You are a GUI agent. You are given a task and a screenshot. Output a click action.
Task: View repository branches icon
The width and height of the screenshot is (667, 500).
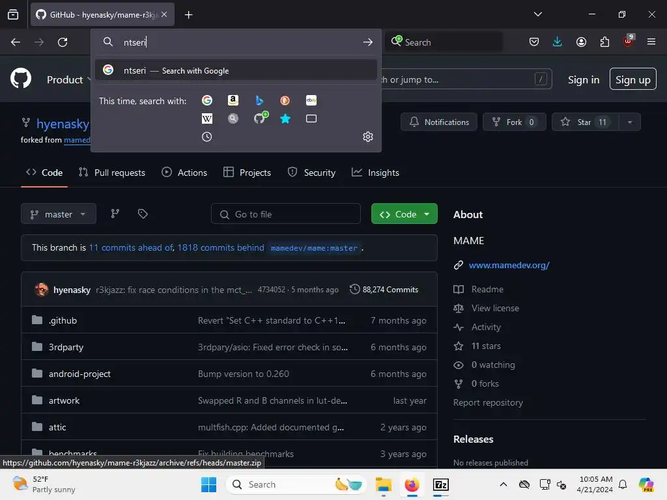tap(115, 214)
